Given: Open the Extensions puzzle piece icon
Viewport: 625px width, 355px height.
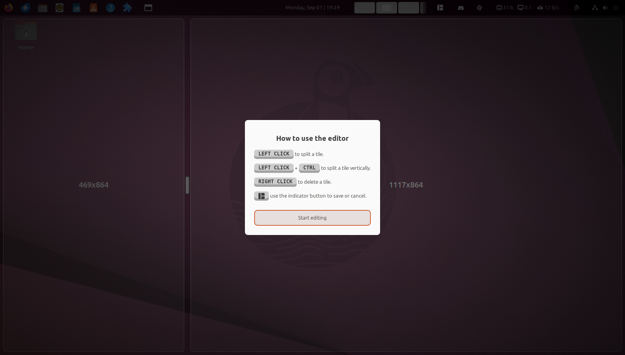Looking at the screenshot, I should [127, 7].
